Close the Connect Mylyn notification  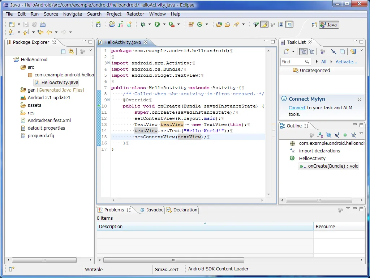[360, 99]
